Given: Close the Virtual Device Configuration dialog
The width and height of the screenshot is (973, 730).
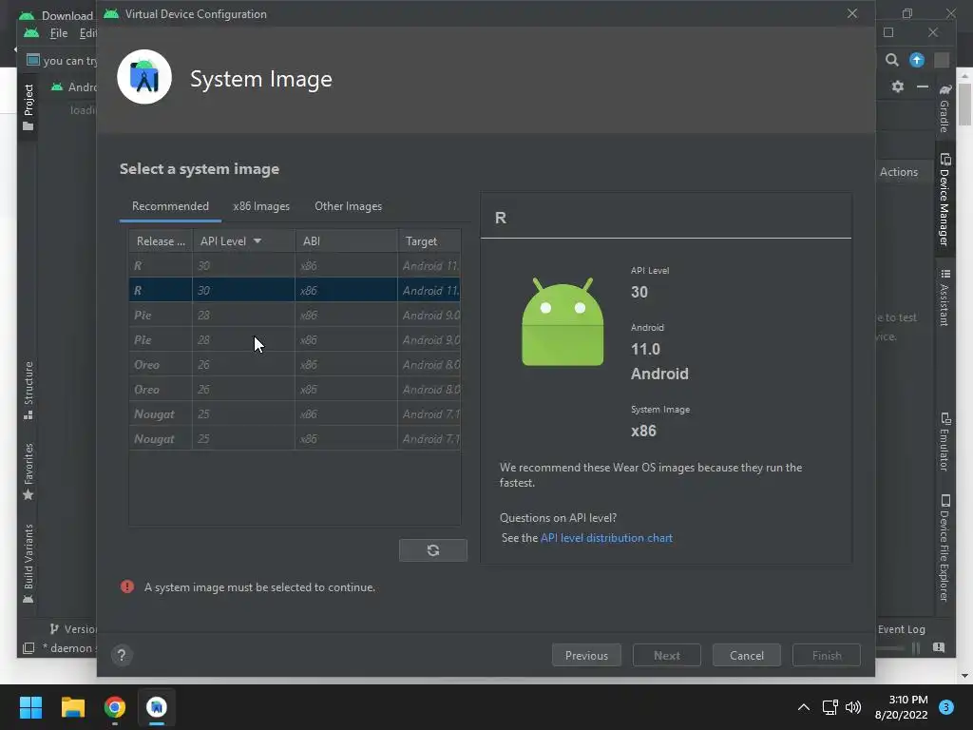Looking at the screenshot, I should [x=852, y=13].
